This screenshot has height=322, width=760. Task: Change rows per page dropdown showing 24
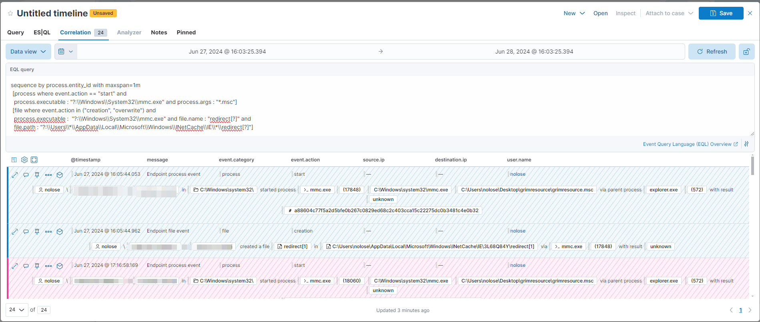pos(17,310)
